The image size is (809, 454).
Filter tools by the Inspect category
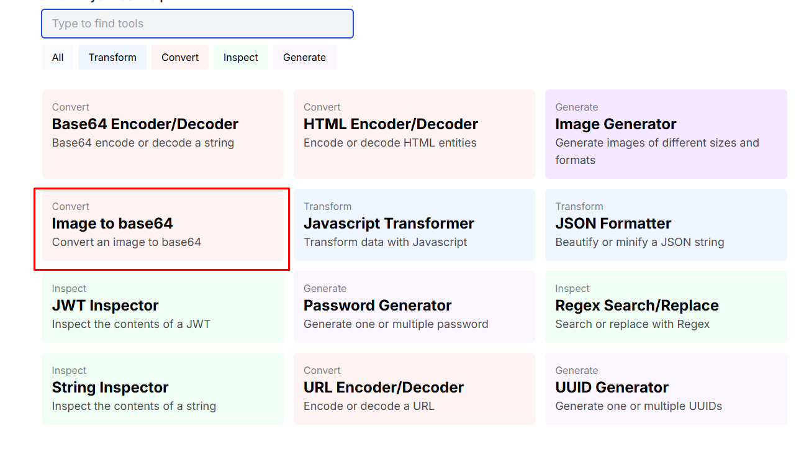point(240,57)
